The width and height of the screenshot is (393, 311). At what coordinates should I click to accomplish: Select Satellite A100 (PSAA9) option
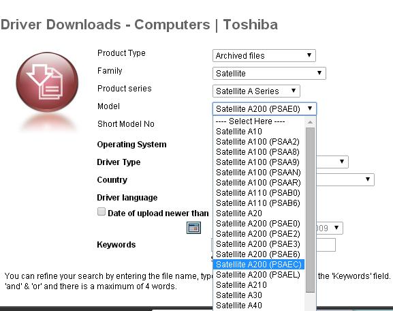pyautogui.click(x=259, y=162)
